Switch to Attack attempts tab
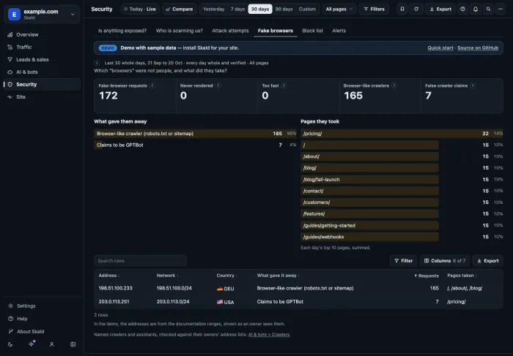This screenshot has height=356, width=513. (230, 31)
